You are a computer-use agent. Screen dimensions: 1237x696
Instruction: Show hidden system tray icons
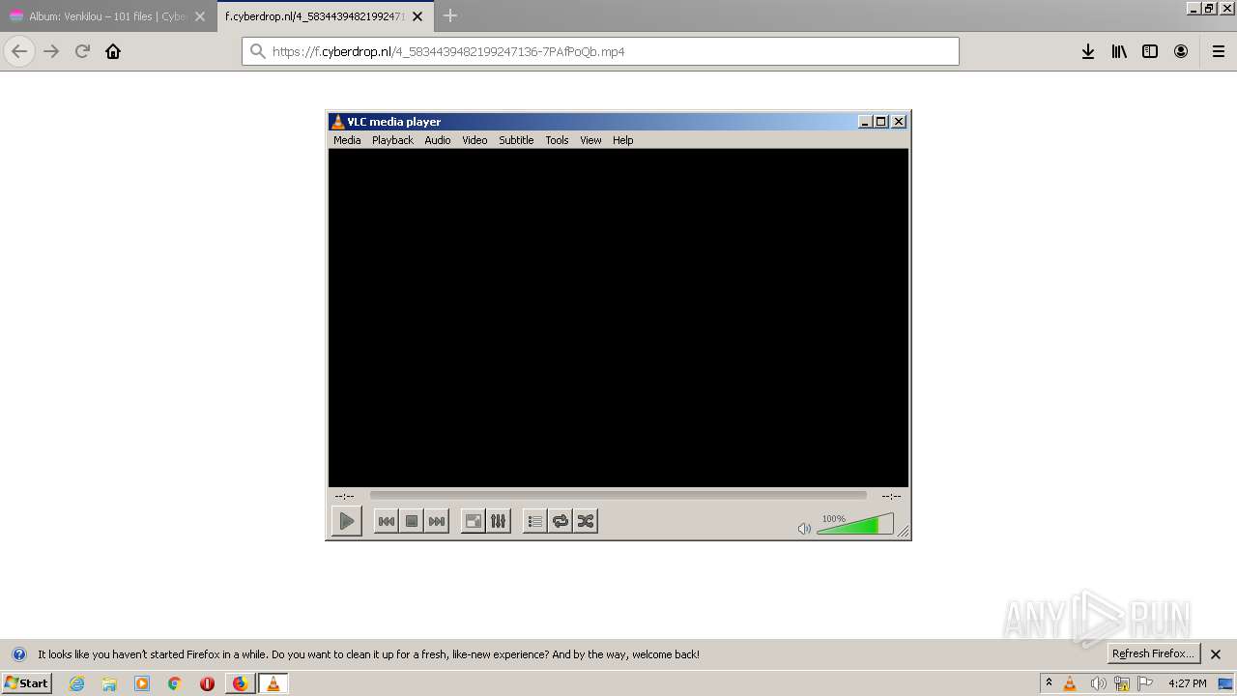(1049, 683)
